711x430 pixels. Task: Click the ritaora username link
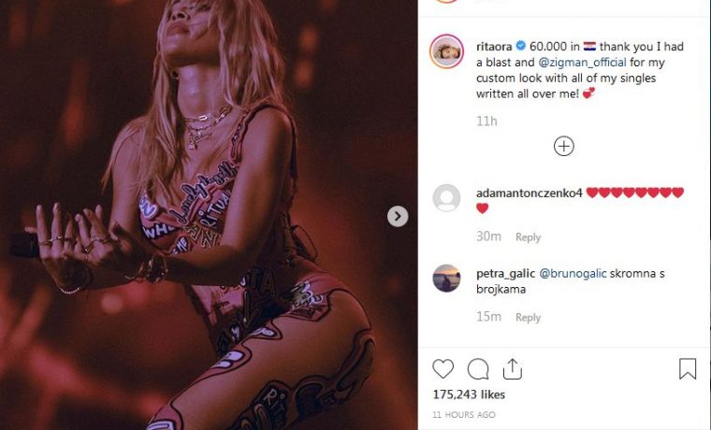pyautogui.click(x=494, y=46)
